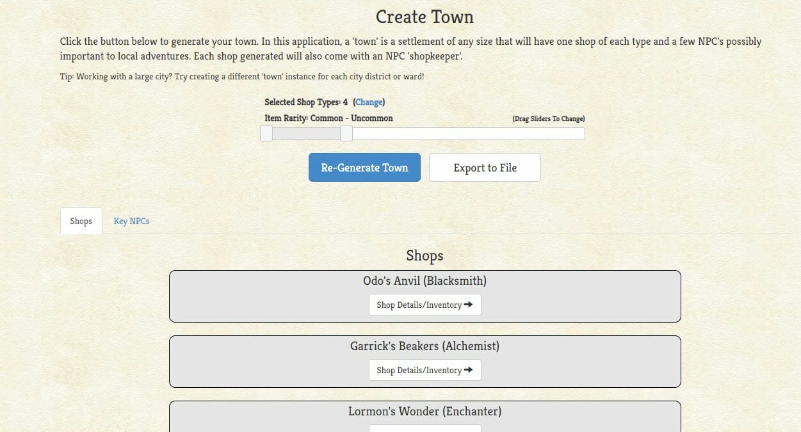
Task: Click the Shops section heading
Action: pyautogui.click(x=425, y=256)
